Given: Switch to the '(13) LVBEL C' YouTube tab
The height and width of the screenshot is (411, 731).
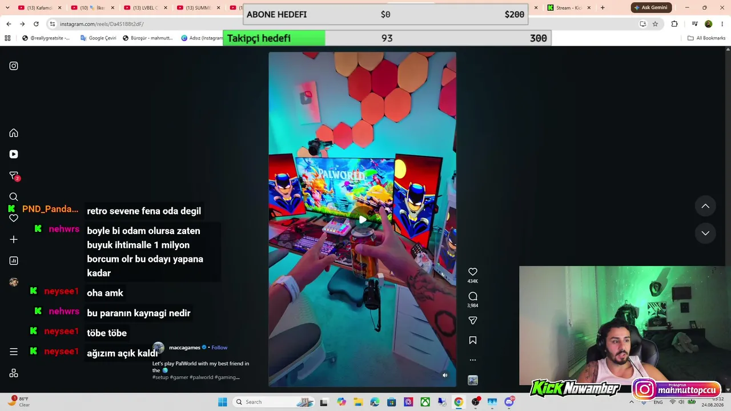Looking at the screenshot, I should pyautogui.click(x=144, y=8).
